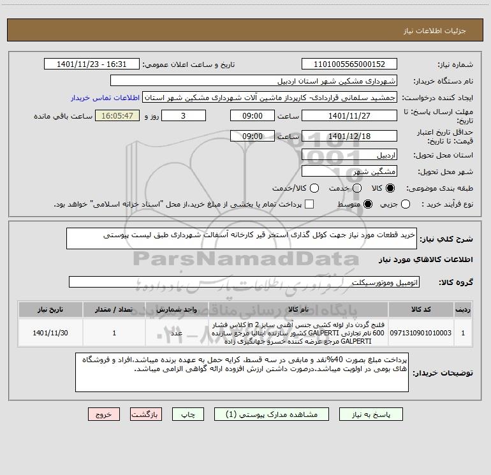Click the جزئیات اطلاعات نیاز page title

[435, 31]
